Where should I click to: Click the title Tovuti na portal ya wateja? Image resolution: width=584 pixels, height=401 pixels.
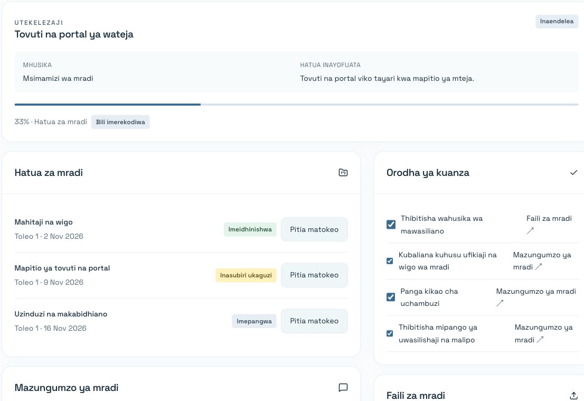click(74, 34)
